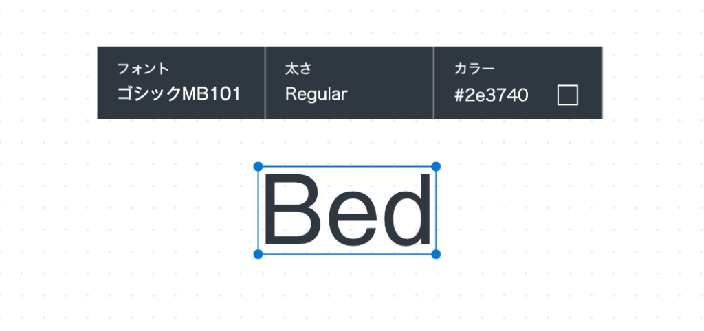Click the フォント label in the panel
This screenshot has width=704, height=331.
tap(143, 69)
